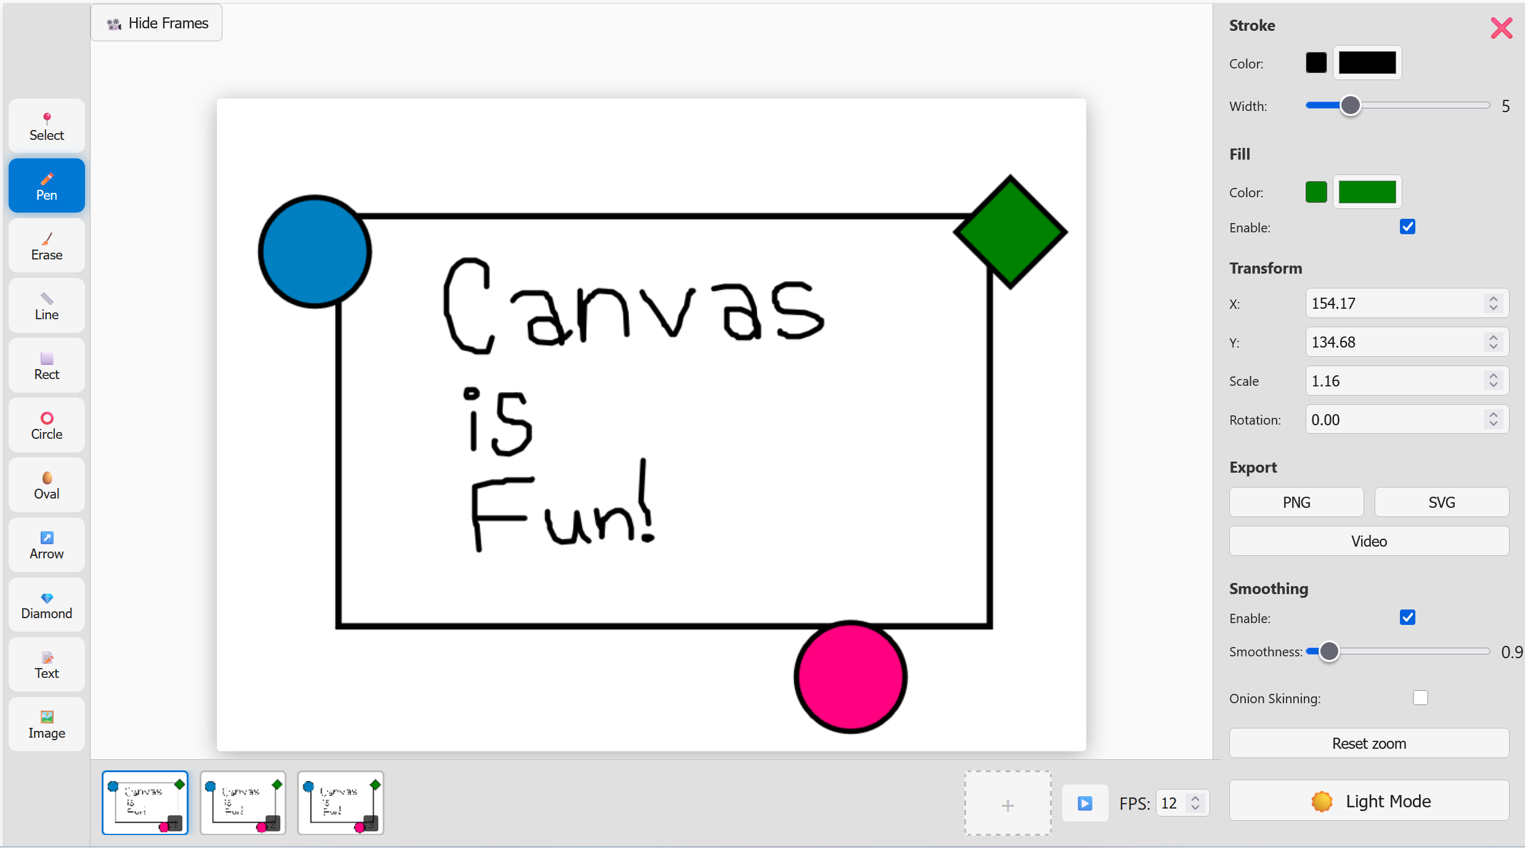Enable Onion Skinning
This screenshot has width=1525, height=848.
point(1421,698)
